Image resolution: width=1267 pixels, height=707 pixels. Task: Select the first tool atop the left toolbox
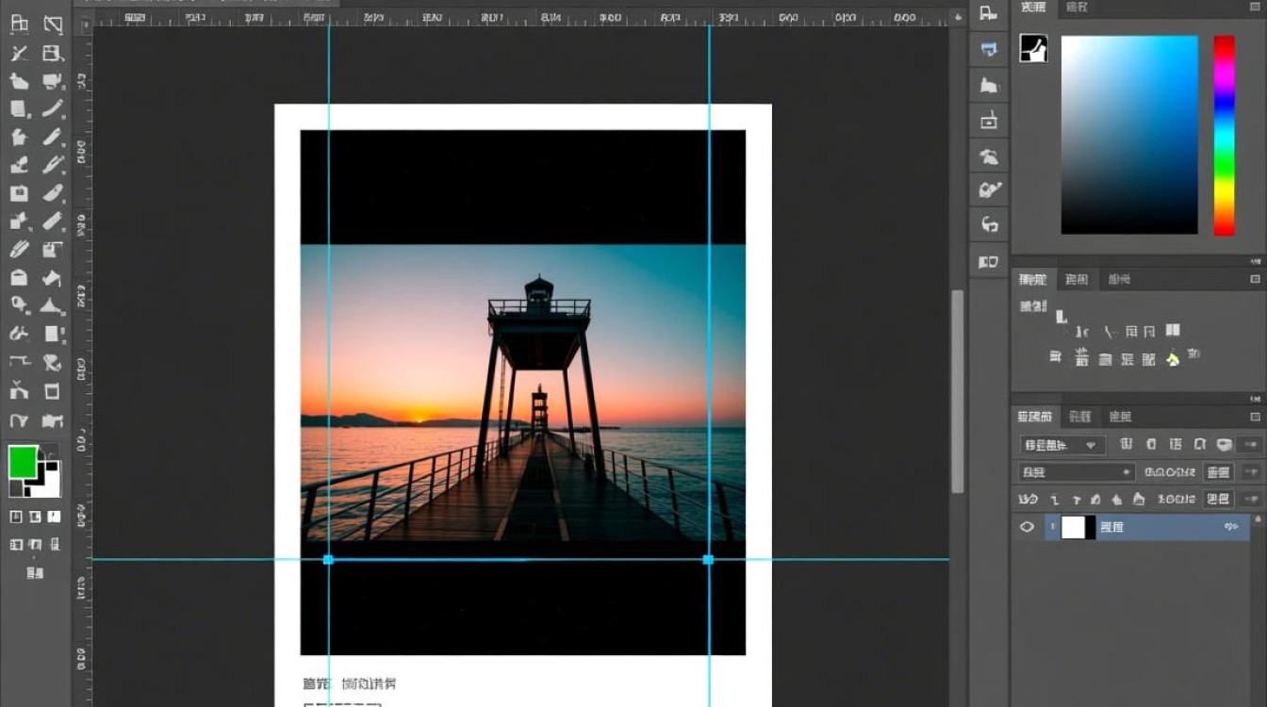click(x=19, y=25)
